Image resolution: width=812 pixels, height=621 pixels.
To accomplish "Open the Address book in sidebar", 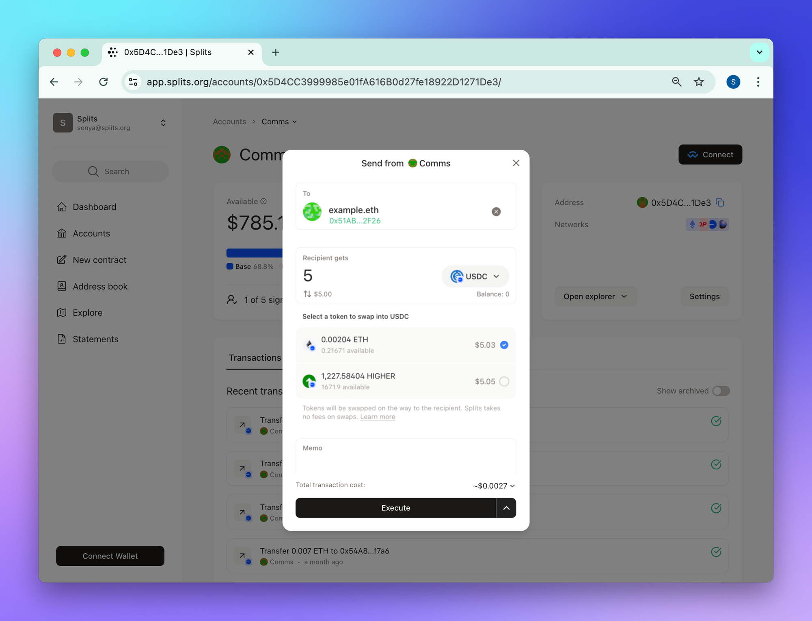I will (100, 286).
